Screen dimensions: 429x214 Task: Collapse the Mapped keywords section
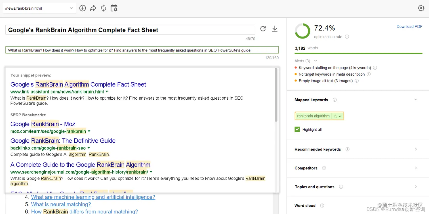[416, 100]
